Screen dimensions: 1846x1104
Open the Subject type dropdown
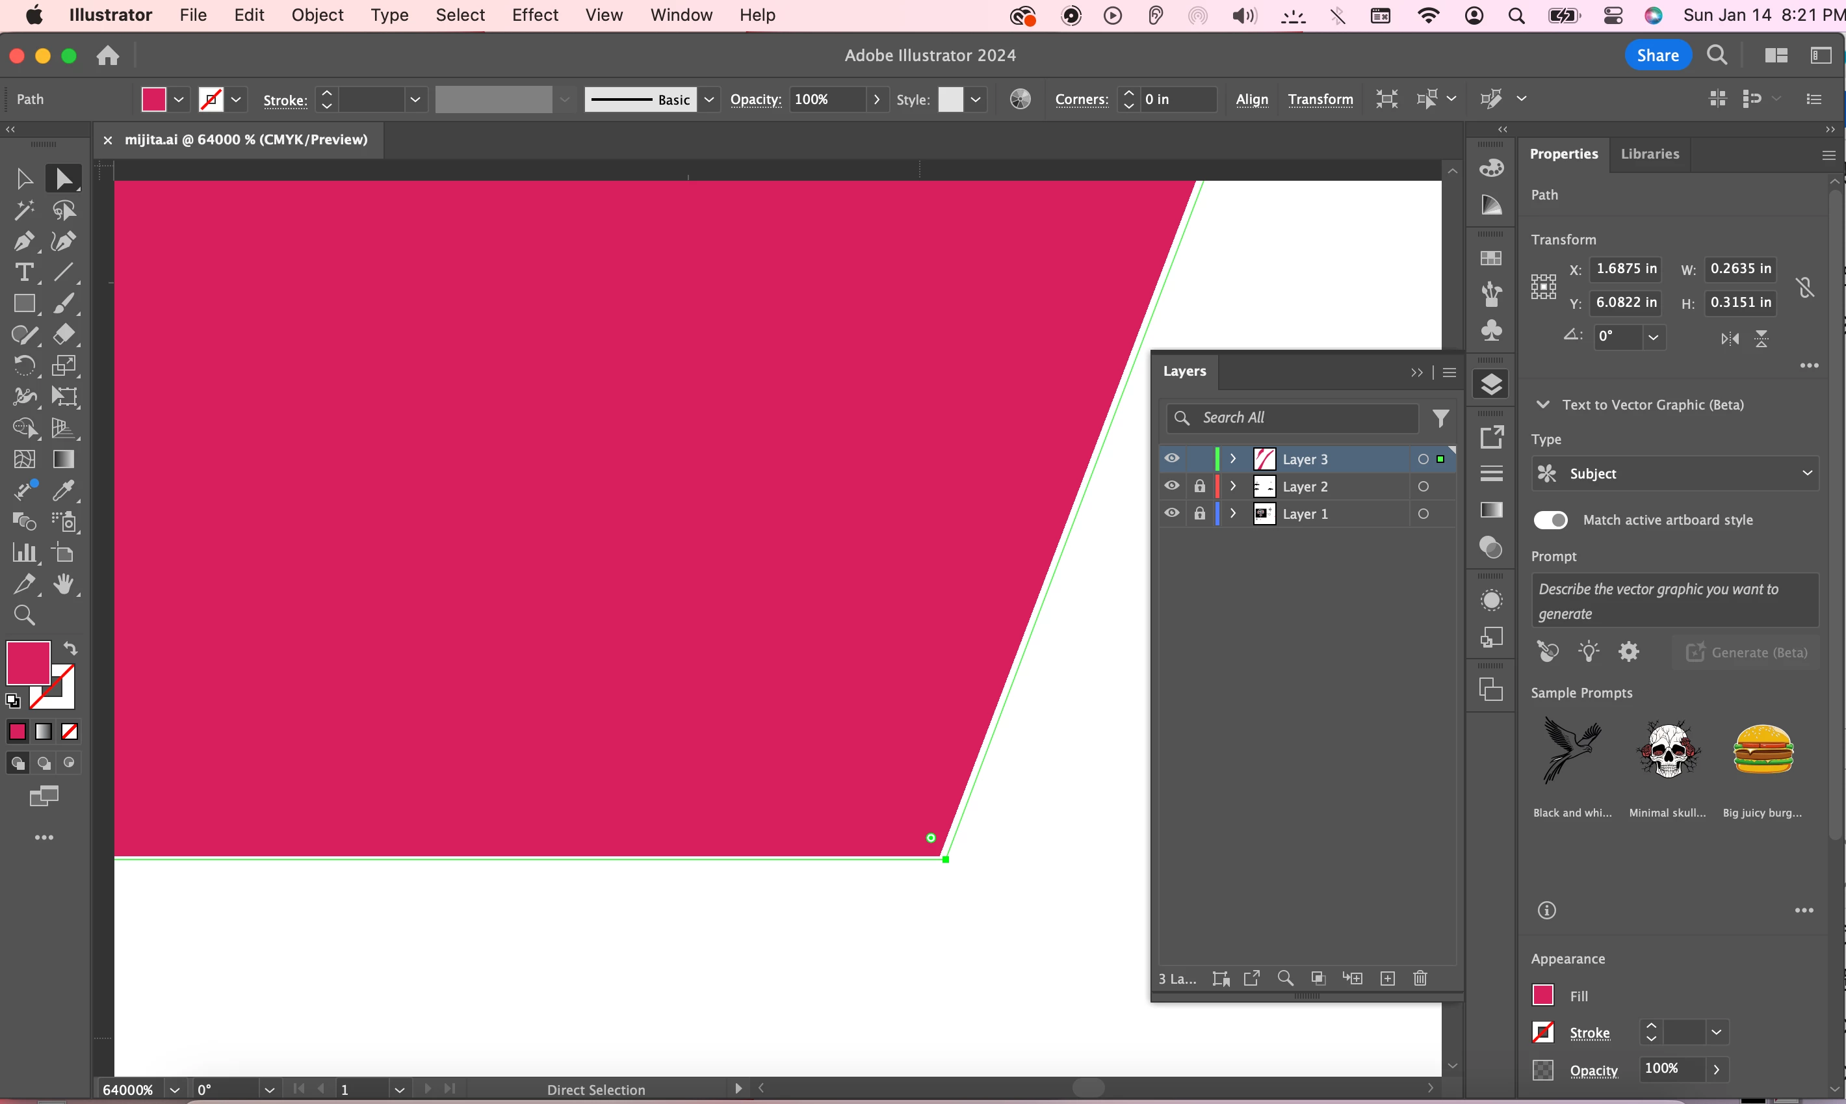coord(1674,473)
